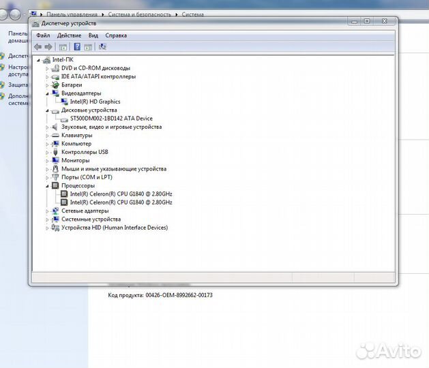Expand DVD и CD-ROM дисководы node
429x368 pixels.
47,68
